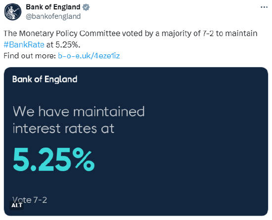Viewport: 272px width, 220px height.
Task: Follow the b-o-e.uk/4eze1iz link
Action: point(89,56)
